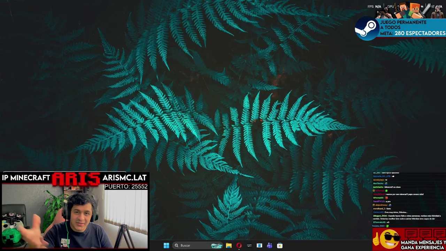This screenshot has height=251, width=446.
Task: Click the META: 280 ESPECTADORES text
Action: [x=413, y=33]
